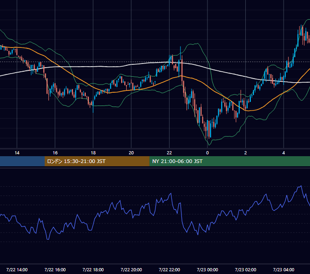Click hour label 22 on chart axis

pyautogui.click(x=169, y=153)
